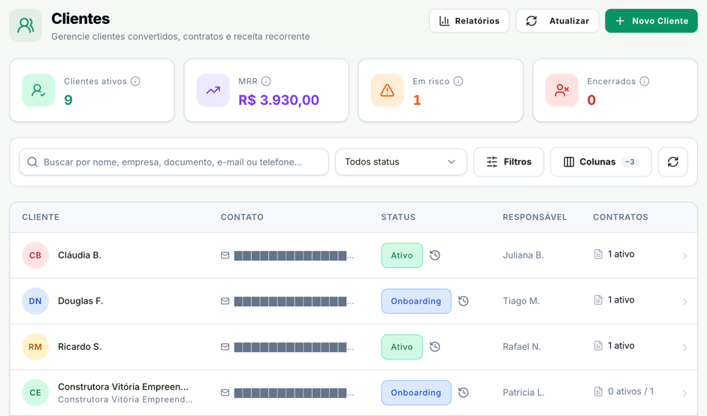Focus the client search input field

click(174, 161)
